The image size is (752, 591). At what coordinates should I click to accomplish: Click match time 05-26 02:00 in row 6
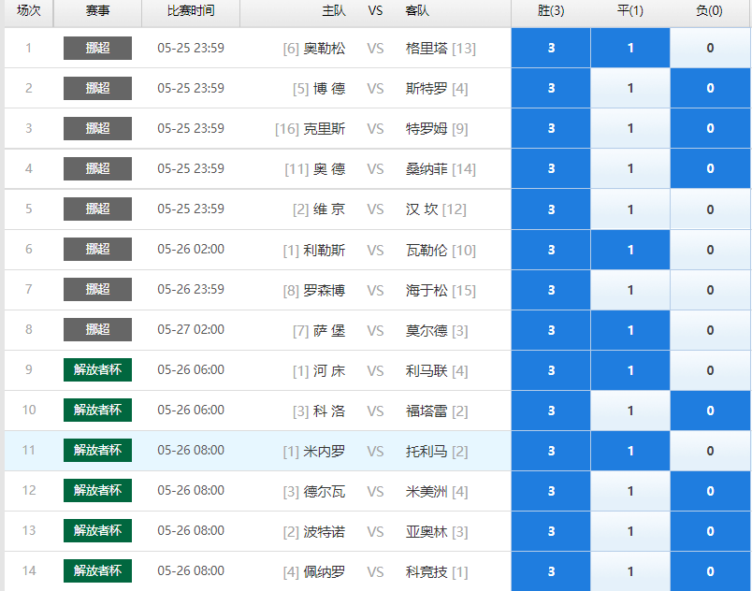click(x=191, y=249)
